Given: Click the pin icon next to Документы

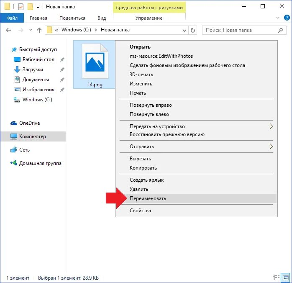Looking at the screenshot, I should (x=62, y=80).
